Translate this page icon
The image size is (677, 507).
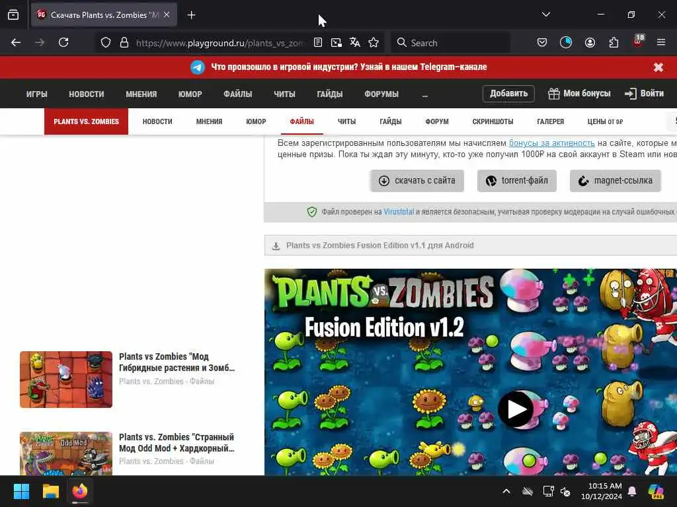coord(355,43)
